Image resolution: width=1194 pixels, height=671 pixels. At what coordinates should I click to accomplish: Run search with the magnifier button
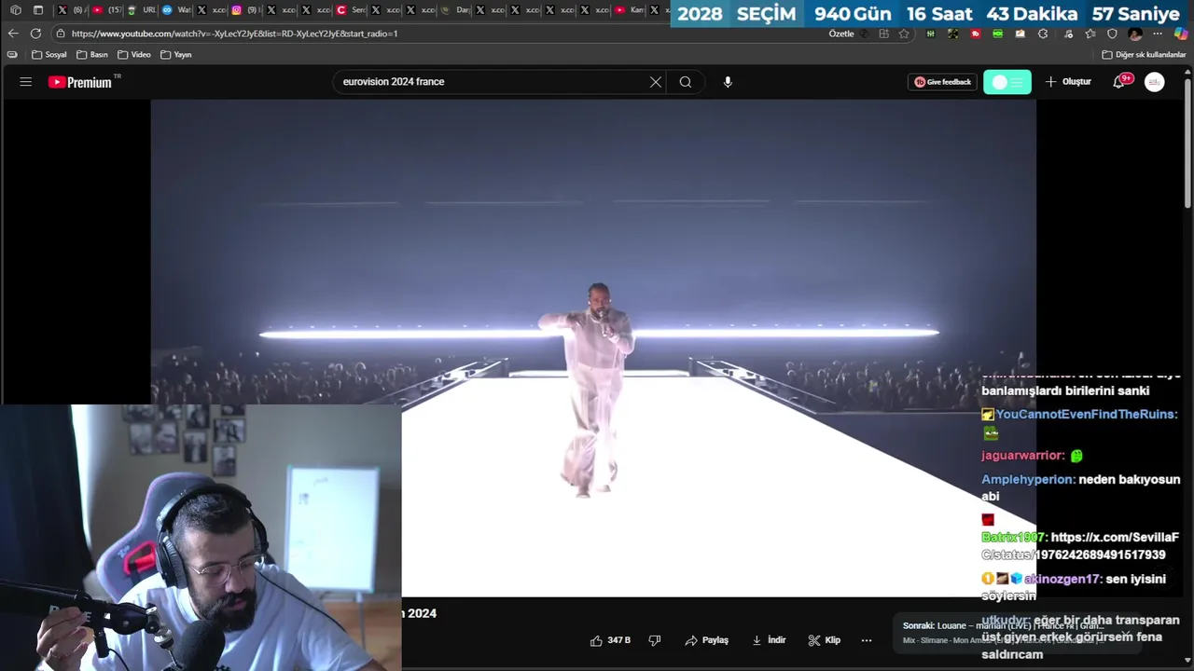click(686, 82)
